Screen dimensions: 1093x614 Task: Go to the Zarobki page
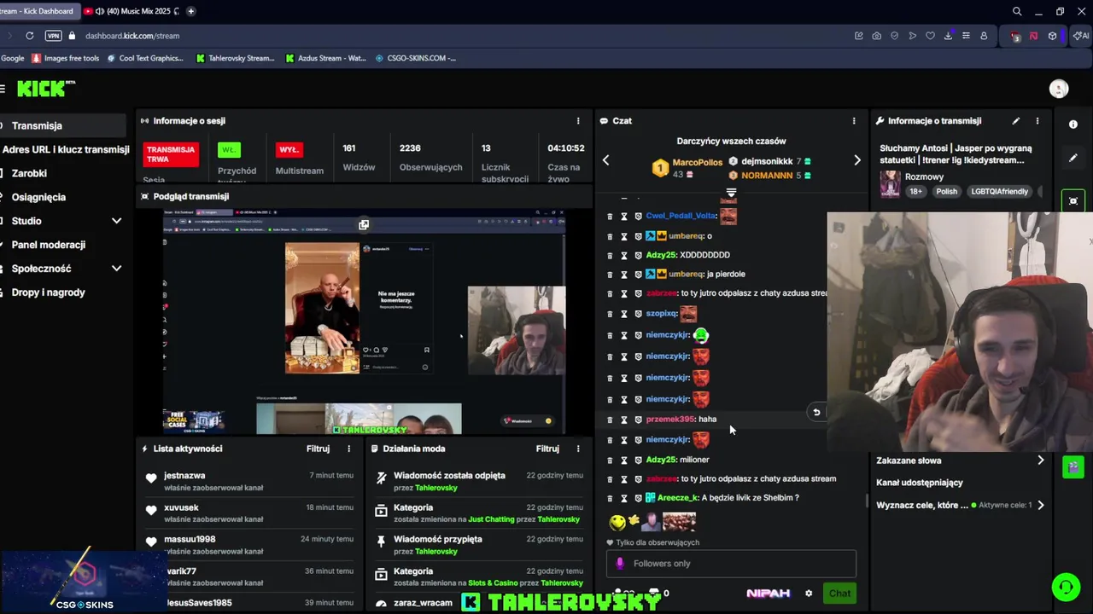[29, 173]
